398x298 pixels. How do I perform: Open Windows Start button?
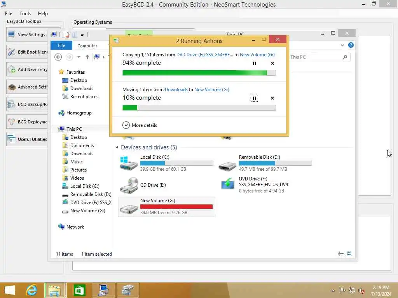[x=10, y=290]
